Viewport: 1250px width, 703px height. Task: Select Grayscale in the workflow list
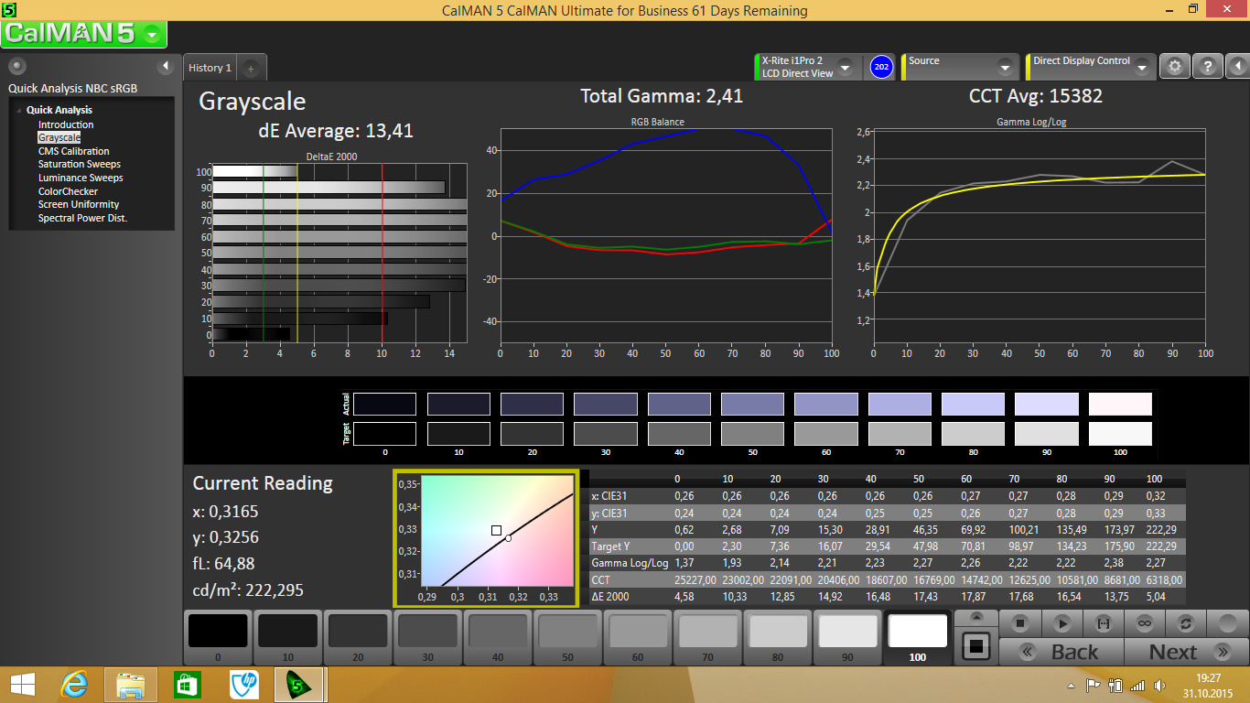click(59, 137)
